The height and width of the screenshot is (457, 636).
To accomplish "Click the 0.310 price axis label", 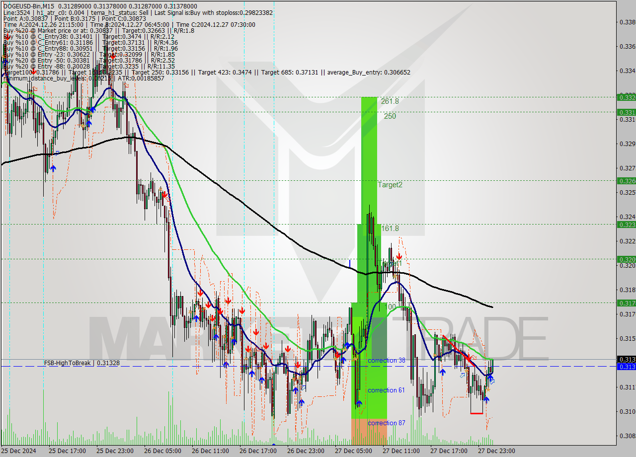I will point(627,411).
